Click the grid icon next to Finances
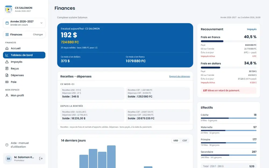269x168 pixels. tap(7, 35)
